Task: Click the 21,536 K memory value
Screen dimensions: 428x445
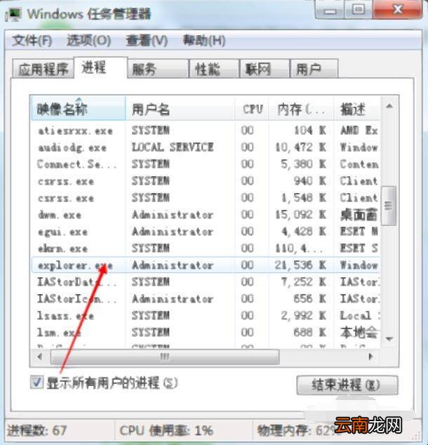Action: (x=301, y=265)
